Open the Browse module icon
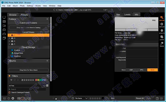Screen dimensions: 166x102 pyautogui.click(x=162, y=18)
